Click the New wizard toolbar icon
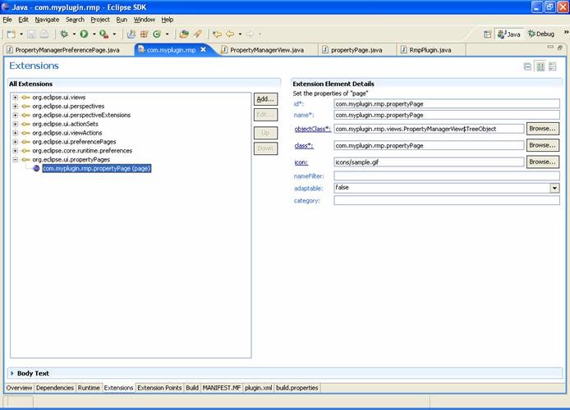The image size is (570, 410). (11, 34)
